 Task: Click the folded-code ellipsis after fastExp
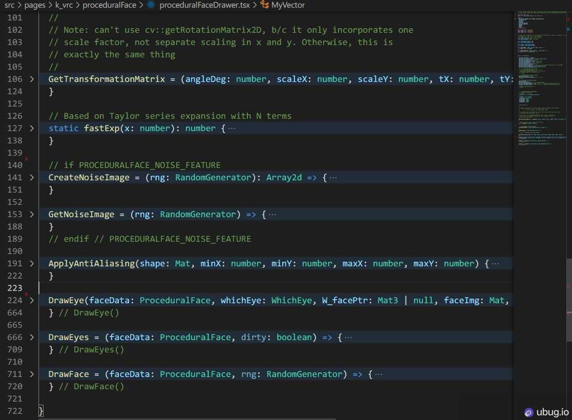click(231, 129)
